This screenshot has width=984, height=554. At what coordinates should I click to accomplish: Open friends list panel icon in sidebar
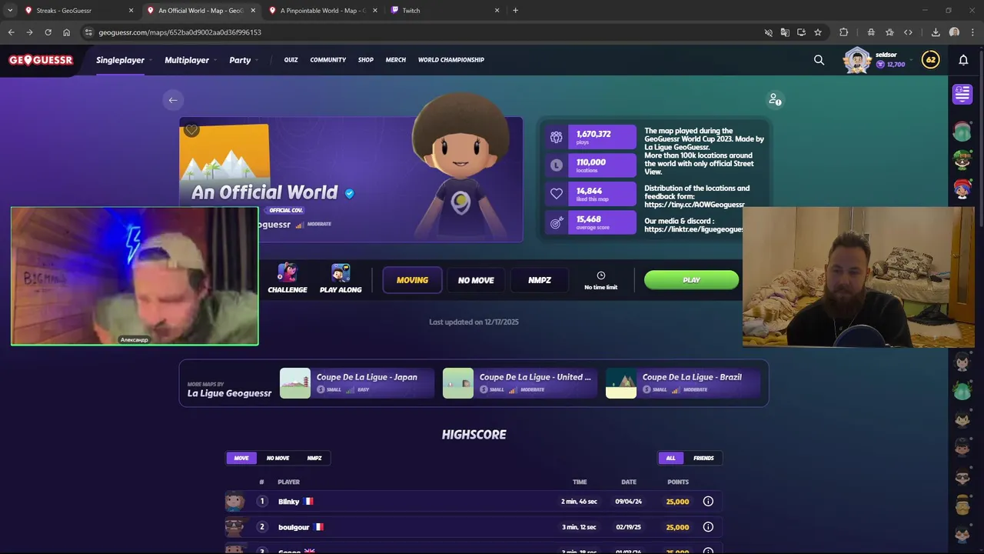click(x=962, y=94)
